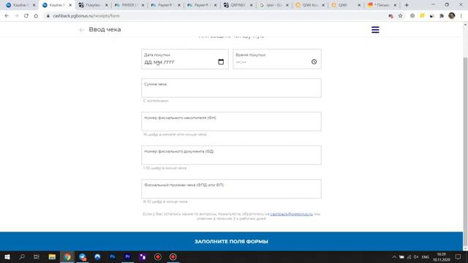Screen dimensions: 468x263
Task: Focus the Дата покупки date field
Action: pos(185,59)
